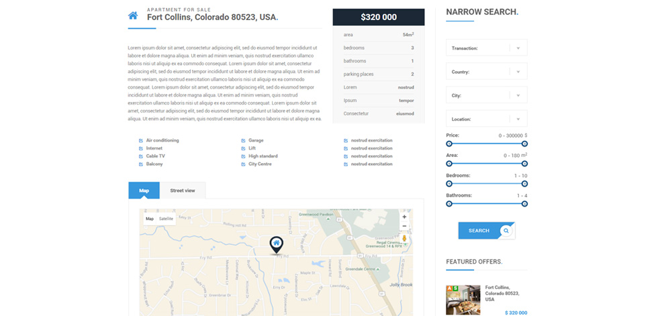Click the blue home icon beside the title
The height and width of the screenshot is (316, 658).
133,15
